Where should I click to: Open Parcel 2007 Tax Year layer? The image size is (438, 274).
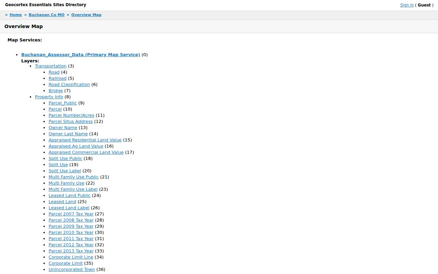(x=71, y=214)
